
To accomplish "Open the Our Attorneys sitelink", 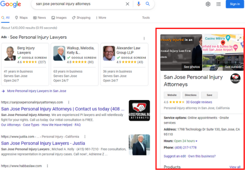I will click(11, 125).
